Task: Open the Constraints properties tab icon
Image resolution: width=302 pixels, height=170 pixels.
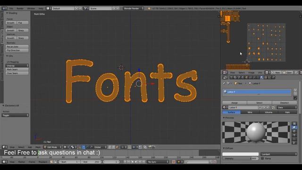Action: [250, 77]
